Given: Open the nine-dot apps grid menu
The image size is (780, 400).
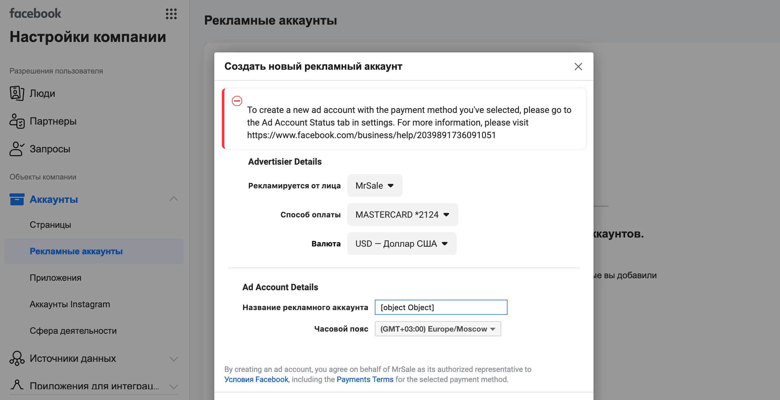Looking at the screenshot, I should point(171,14).
